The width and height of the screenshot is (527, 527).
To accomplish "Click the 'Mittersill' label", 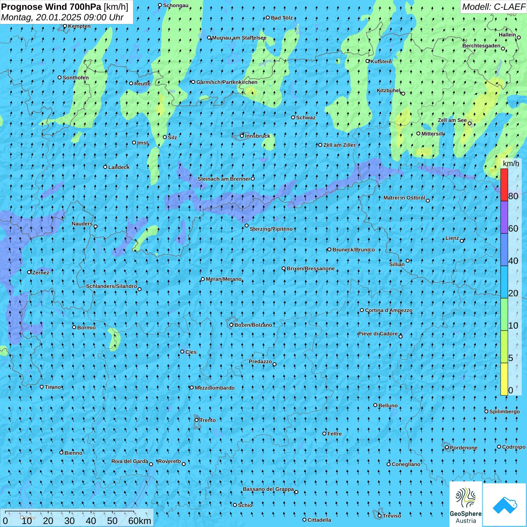I will (433, 134).
